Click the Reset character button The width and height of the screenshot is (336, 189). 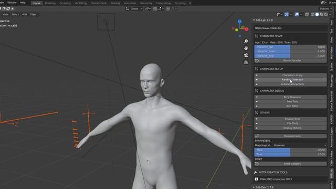pyautogui.click(x=290, y=60)
